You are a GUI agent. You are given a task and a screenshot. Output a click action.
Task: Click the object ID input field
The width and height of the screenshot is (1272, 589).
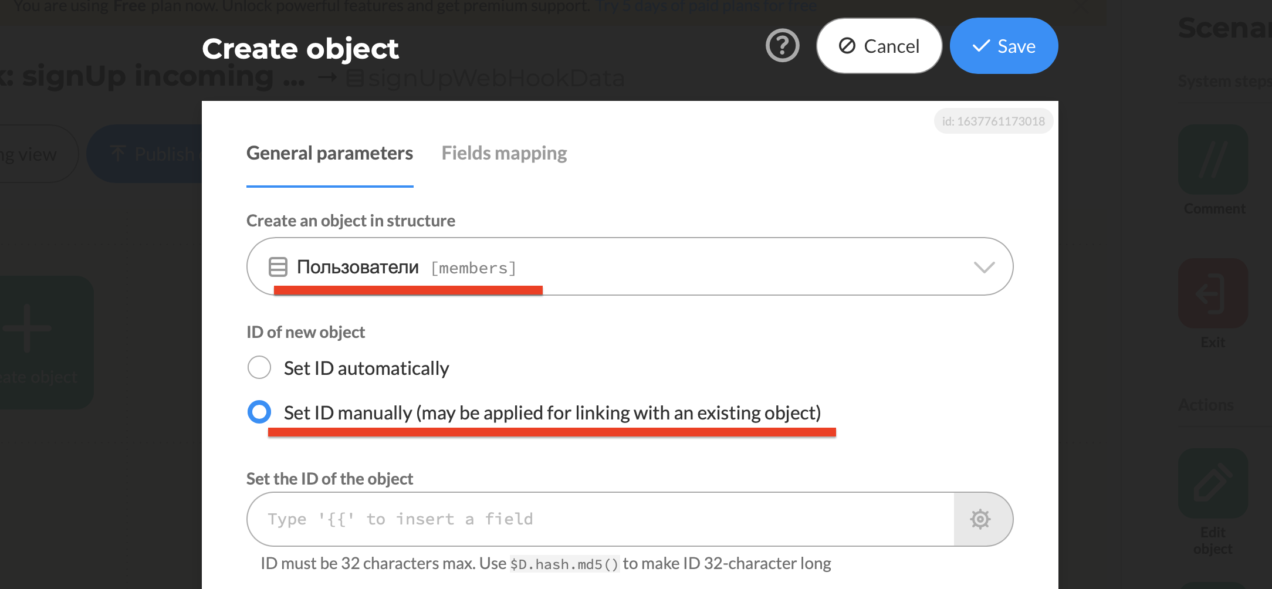coord(600,519)
